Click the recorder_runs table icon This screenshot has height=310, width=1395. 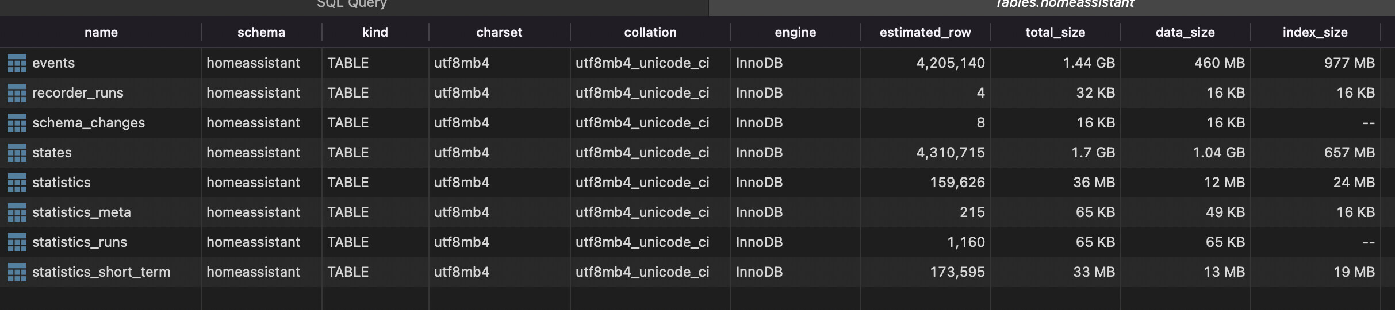tap(17, 93)
